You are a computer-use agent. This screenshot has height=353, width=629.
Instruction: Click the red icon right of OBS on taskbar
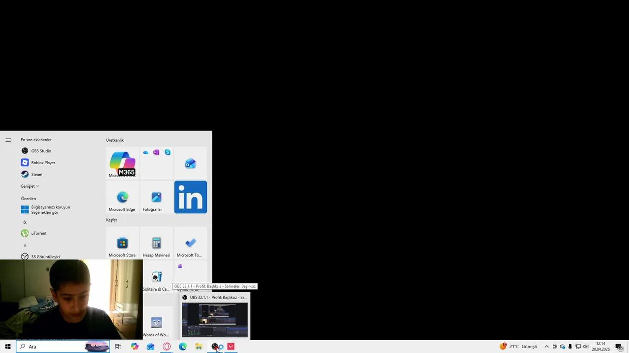point(231,347)
